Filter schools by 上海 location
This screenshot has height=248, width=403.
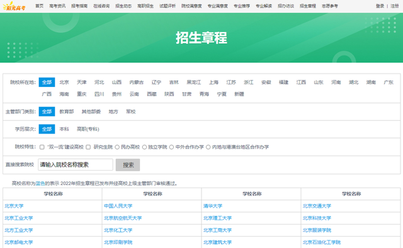point(213,82)
